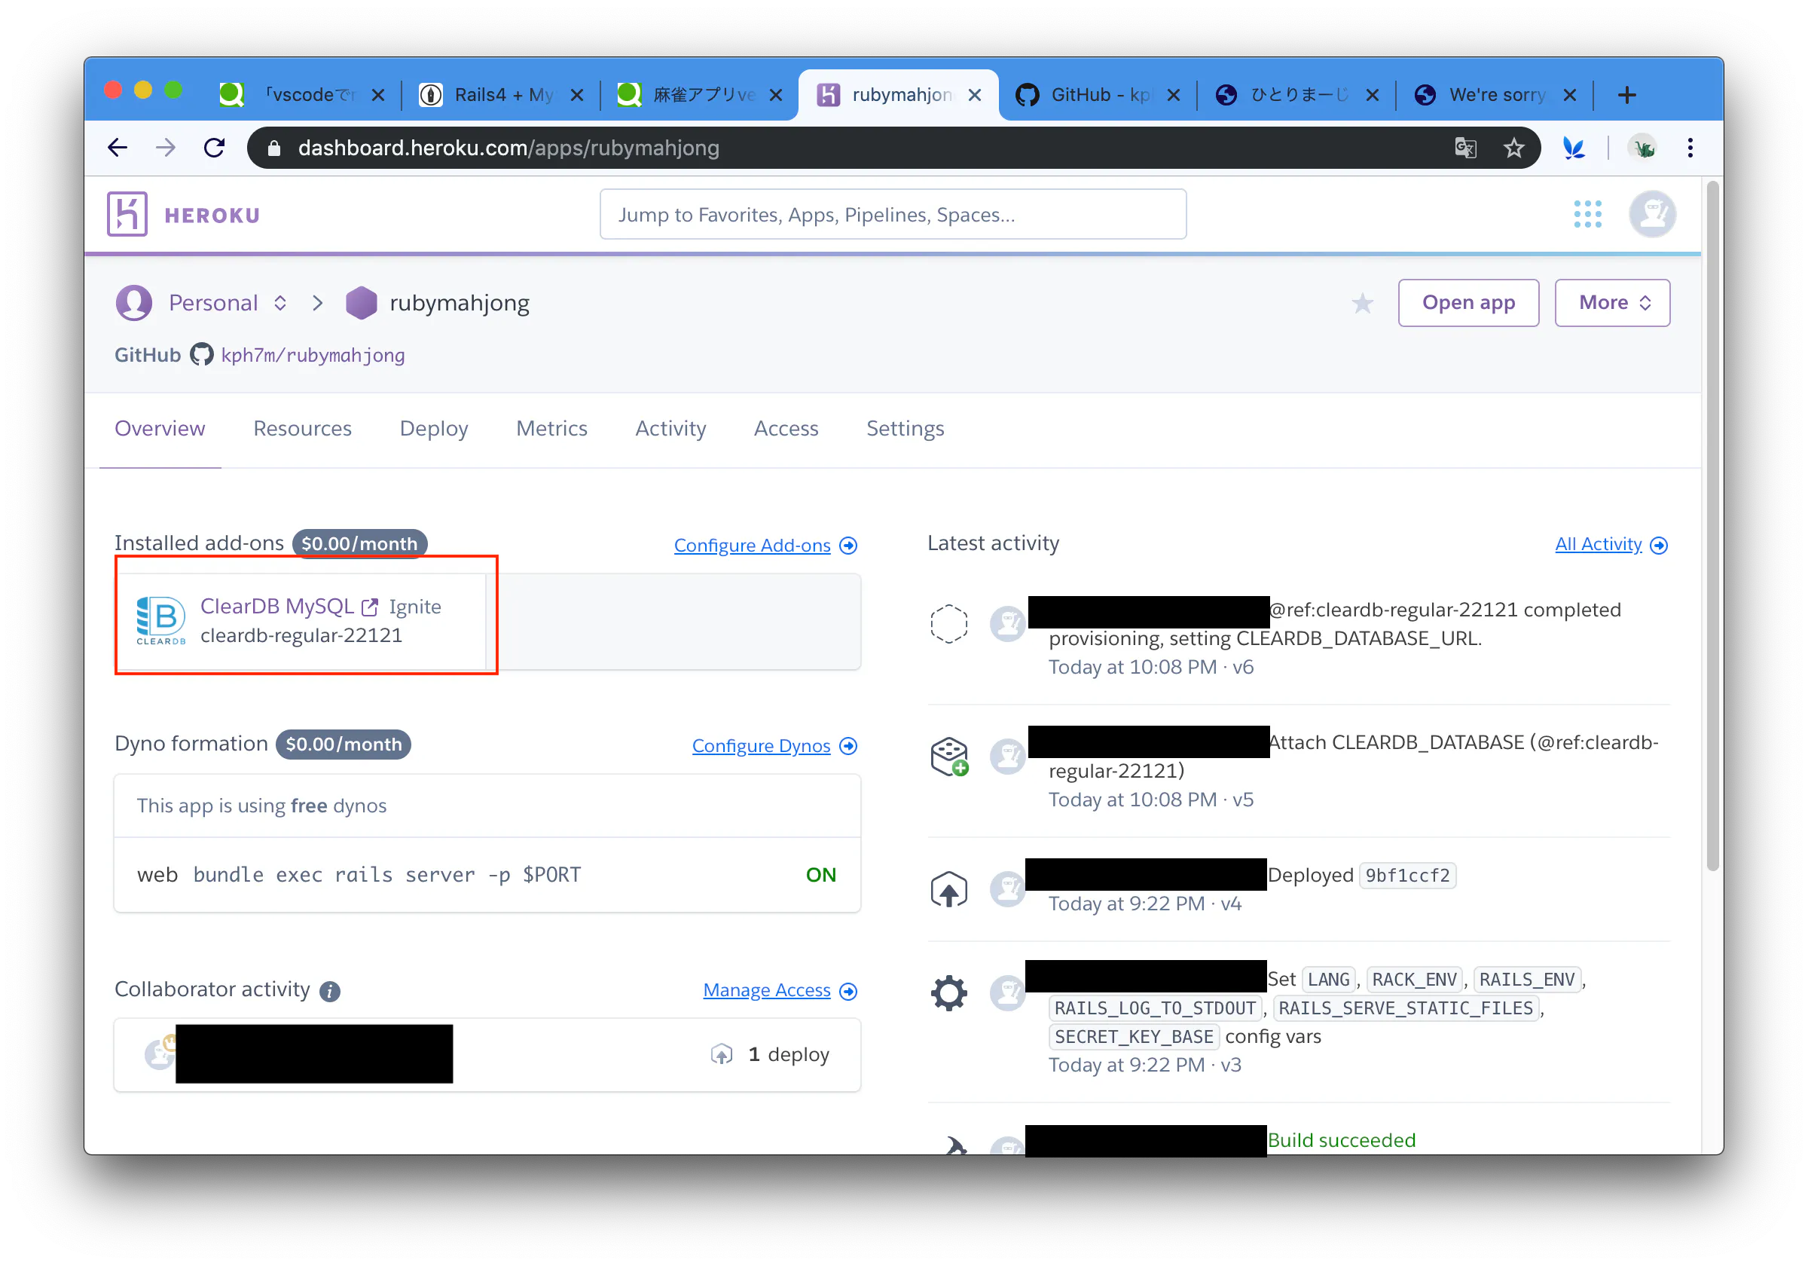Open the Chrome three-dot menu
Screen dimensions: 1808x1266
1690,148
